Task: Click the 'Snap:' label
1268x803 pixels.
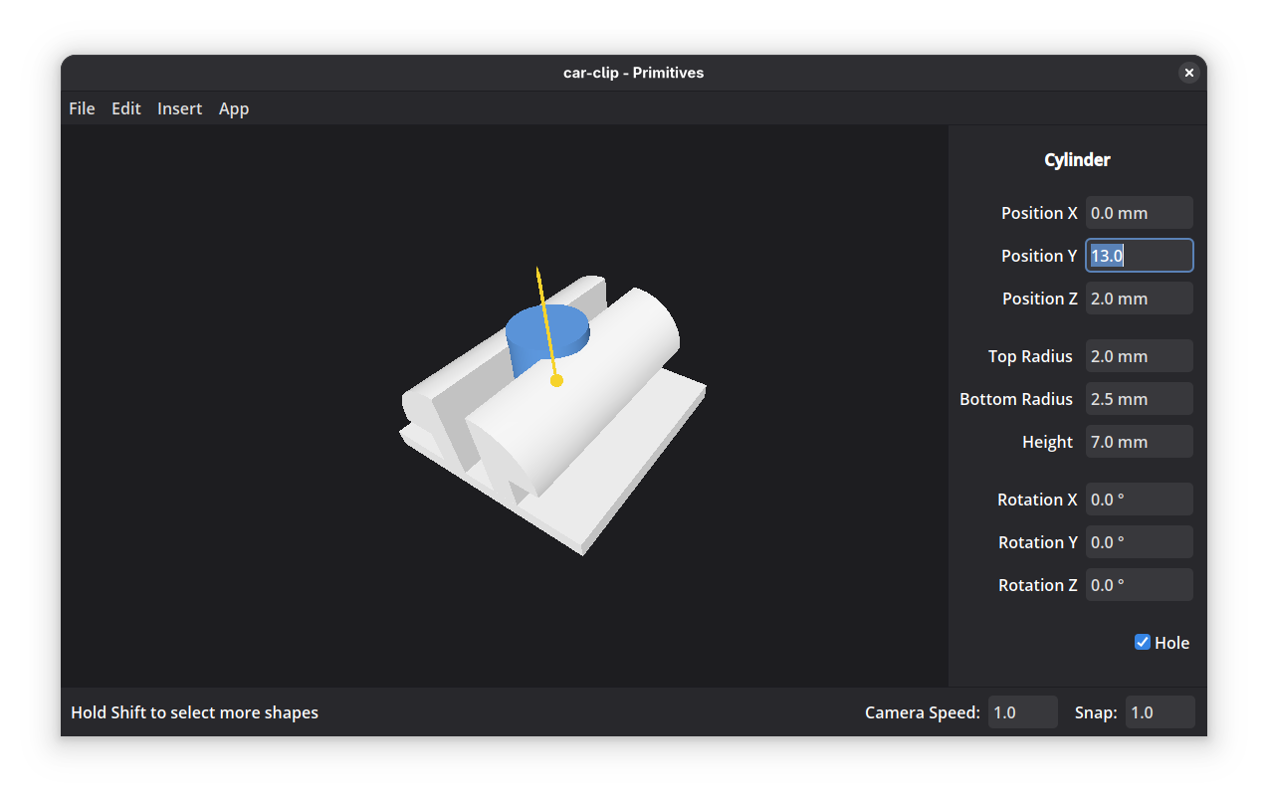Action: tap(1096, 712)
